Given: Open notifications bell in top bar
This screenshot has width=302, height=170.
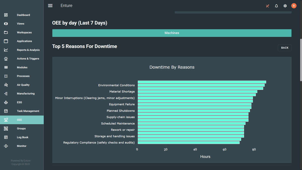Looking at the screenshot, I should click(276, 6).
